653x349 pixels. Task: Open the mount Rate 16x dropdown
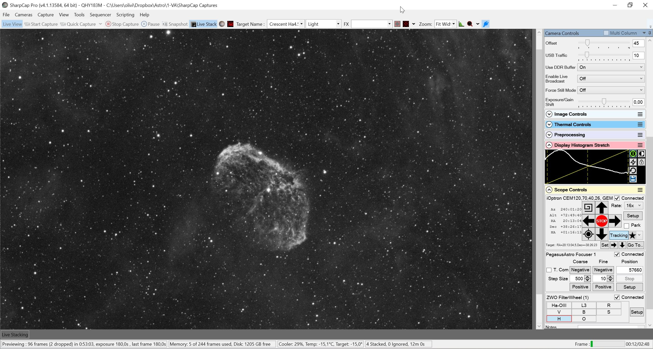click(633, 206)
